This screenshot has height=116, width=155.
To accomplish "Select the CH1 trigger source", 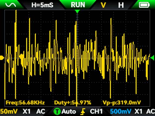I will (96, 111).
